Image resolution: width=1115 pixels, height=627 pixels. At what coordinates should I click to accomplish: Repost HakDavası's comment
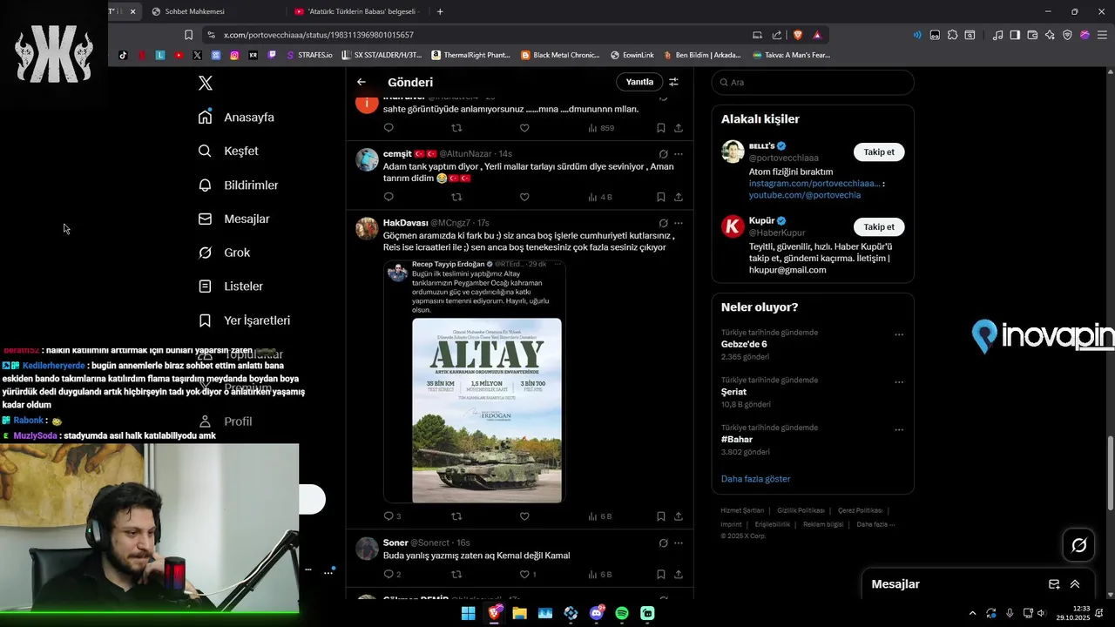(456, 516)
